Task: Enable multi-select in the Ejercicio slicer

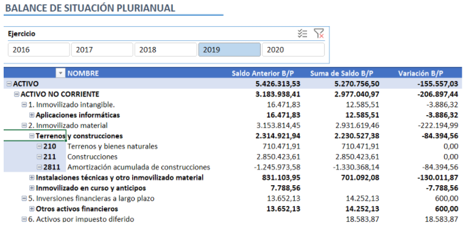Action: 302,34
